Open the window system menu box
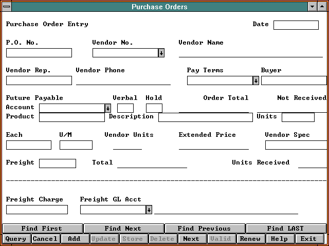 7,7
